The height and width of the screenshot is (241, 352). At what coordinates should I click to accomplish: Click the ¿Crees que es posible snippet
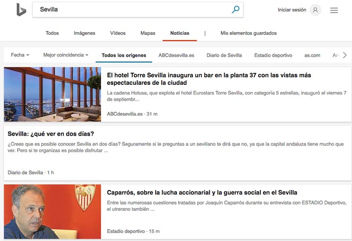(176, 147)
